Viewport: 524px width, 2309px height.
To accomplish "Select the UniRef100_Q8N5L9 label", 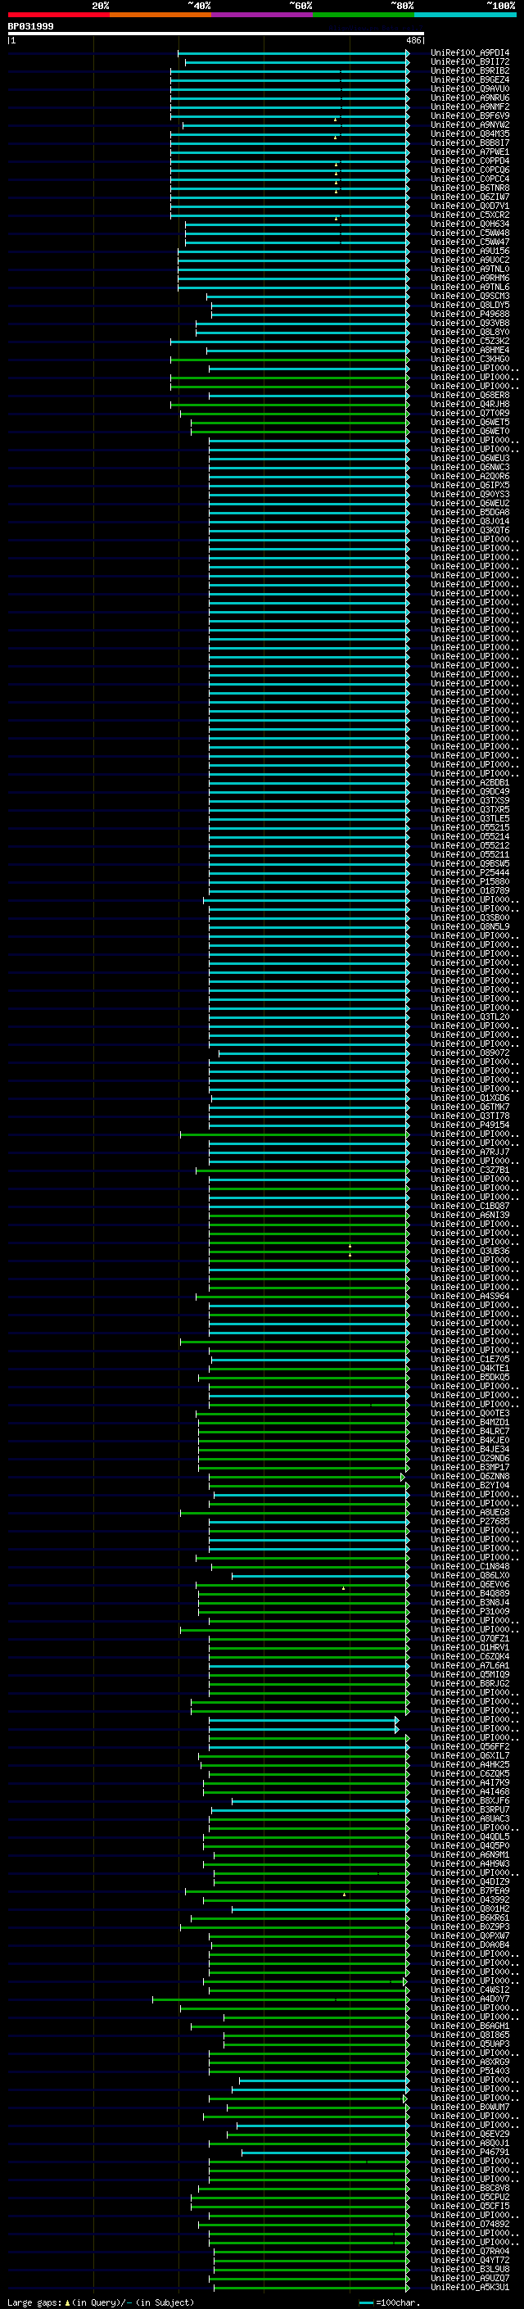I will click(x=470, y=927).
